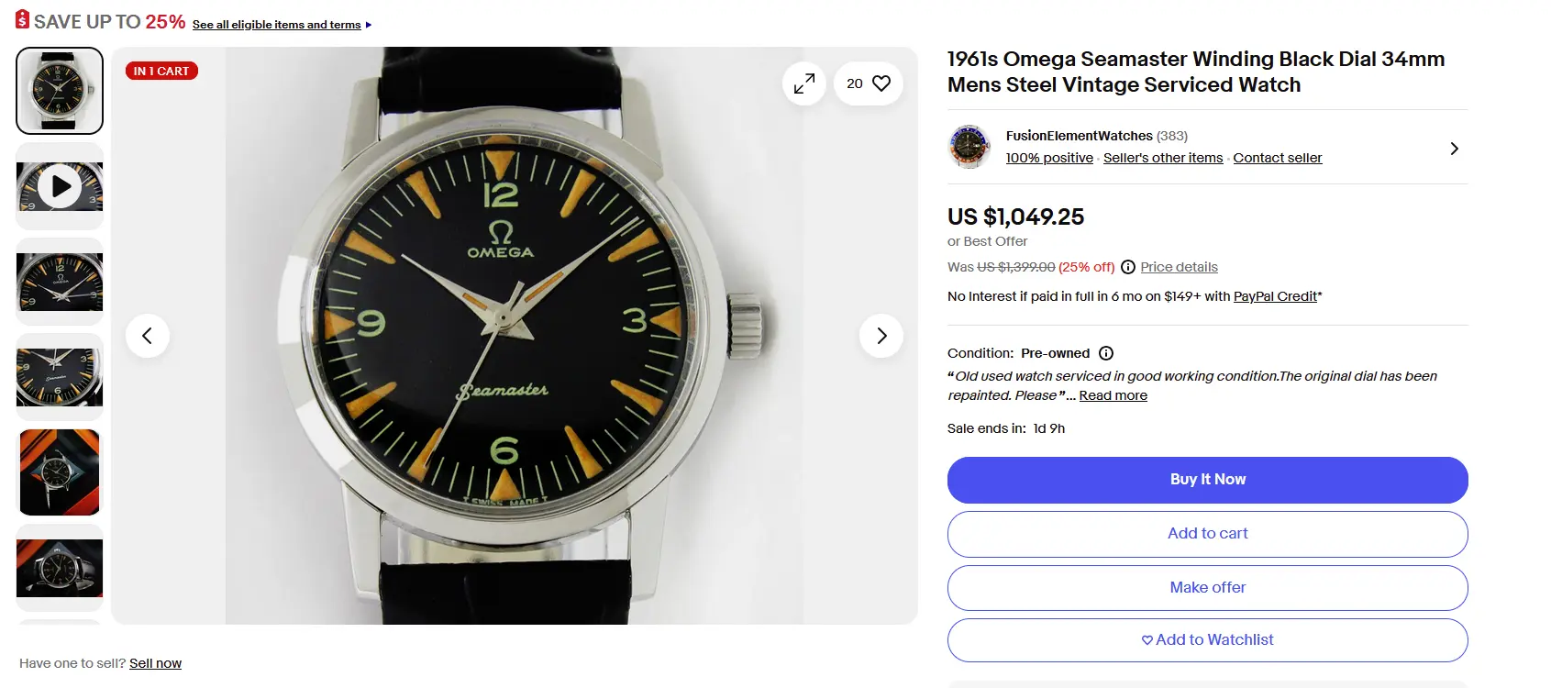Add the Omega watch to cart
The height and width of the screenshot is (688, 1551).
(x=1207, y=534)
